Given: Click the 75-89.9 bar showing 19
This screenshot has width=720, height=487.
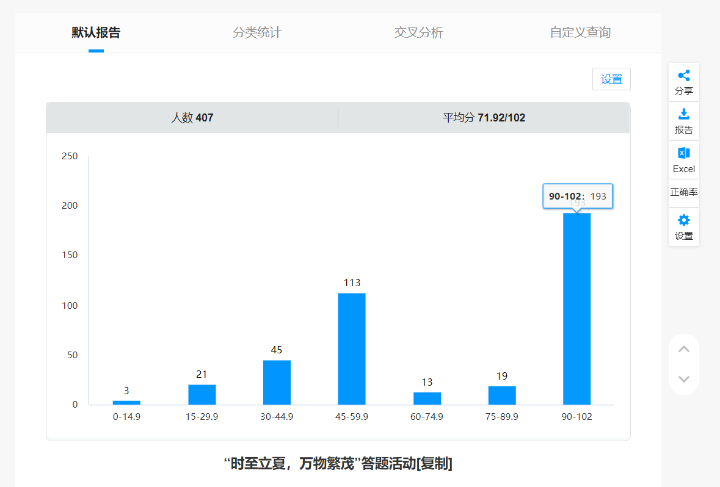Looking at the screenshot, I should tap(502, 395).
